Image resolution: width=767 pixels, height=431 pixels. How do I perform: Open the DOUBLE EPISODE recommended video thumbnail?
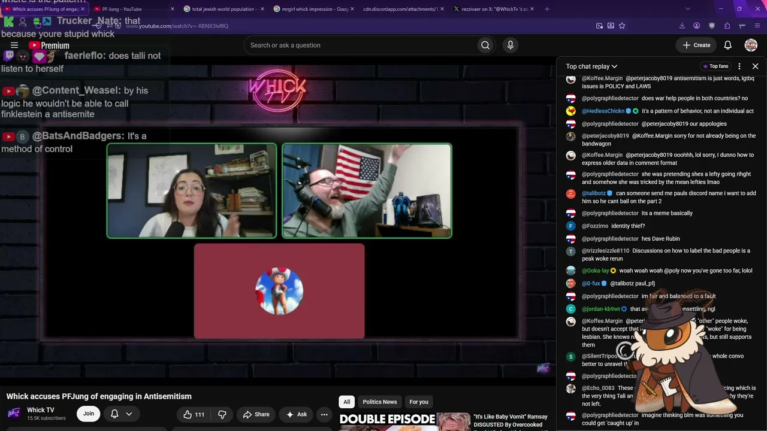(405, 421)
